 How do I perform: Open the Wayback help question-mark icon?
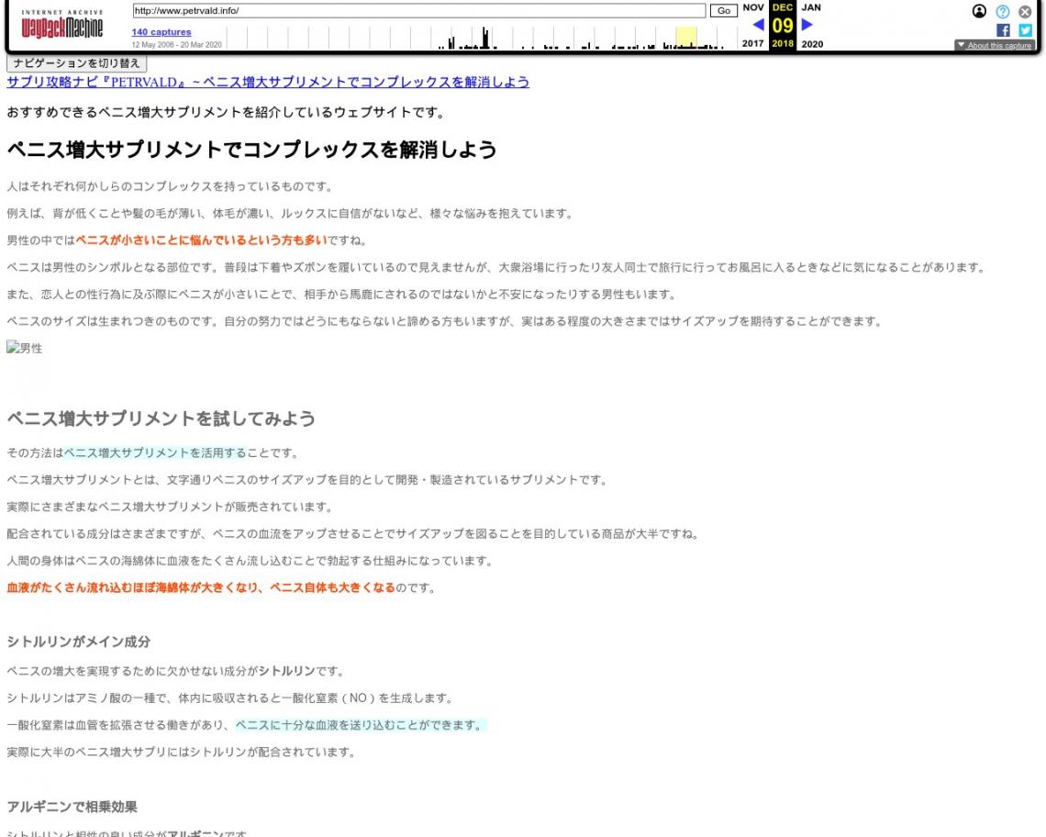1003,11
